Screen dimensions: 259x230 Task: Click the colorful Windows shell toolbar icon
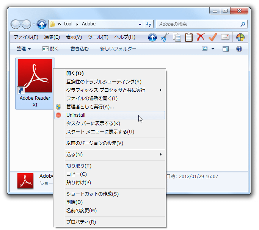click(240, 37)
